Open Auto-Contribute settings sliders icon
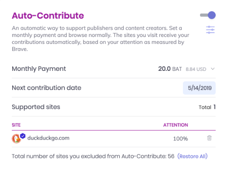Viewport: 227px width, 174px height. (210, 30)
